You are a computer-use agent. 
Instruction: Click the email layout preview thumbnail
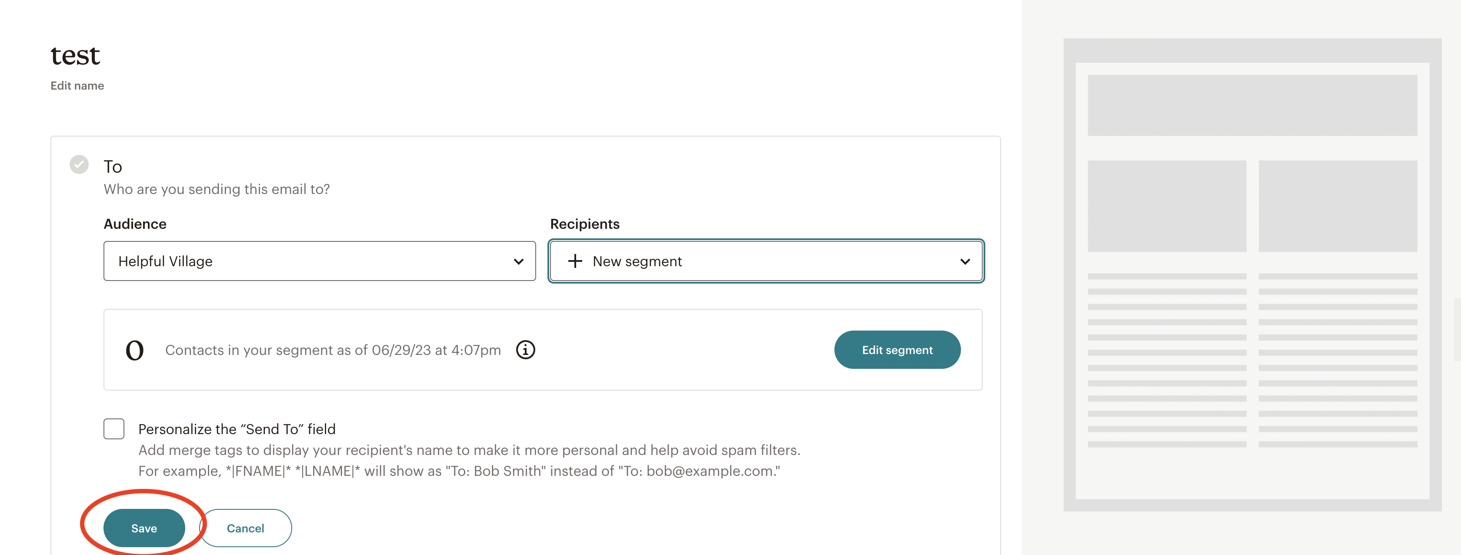coord(1254,272)
